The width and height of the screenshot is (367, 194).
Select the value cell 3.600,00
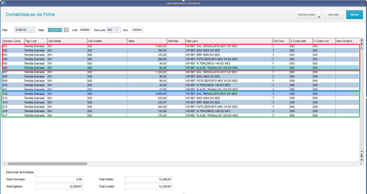coord(147,46)
